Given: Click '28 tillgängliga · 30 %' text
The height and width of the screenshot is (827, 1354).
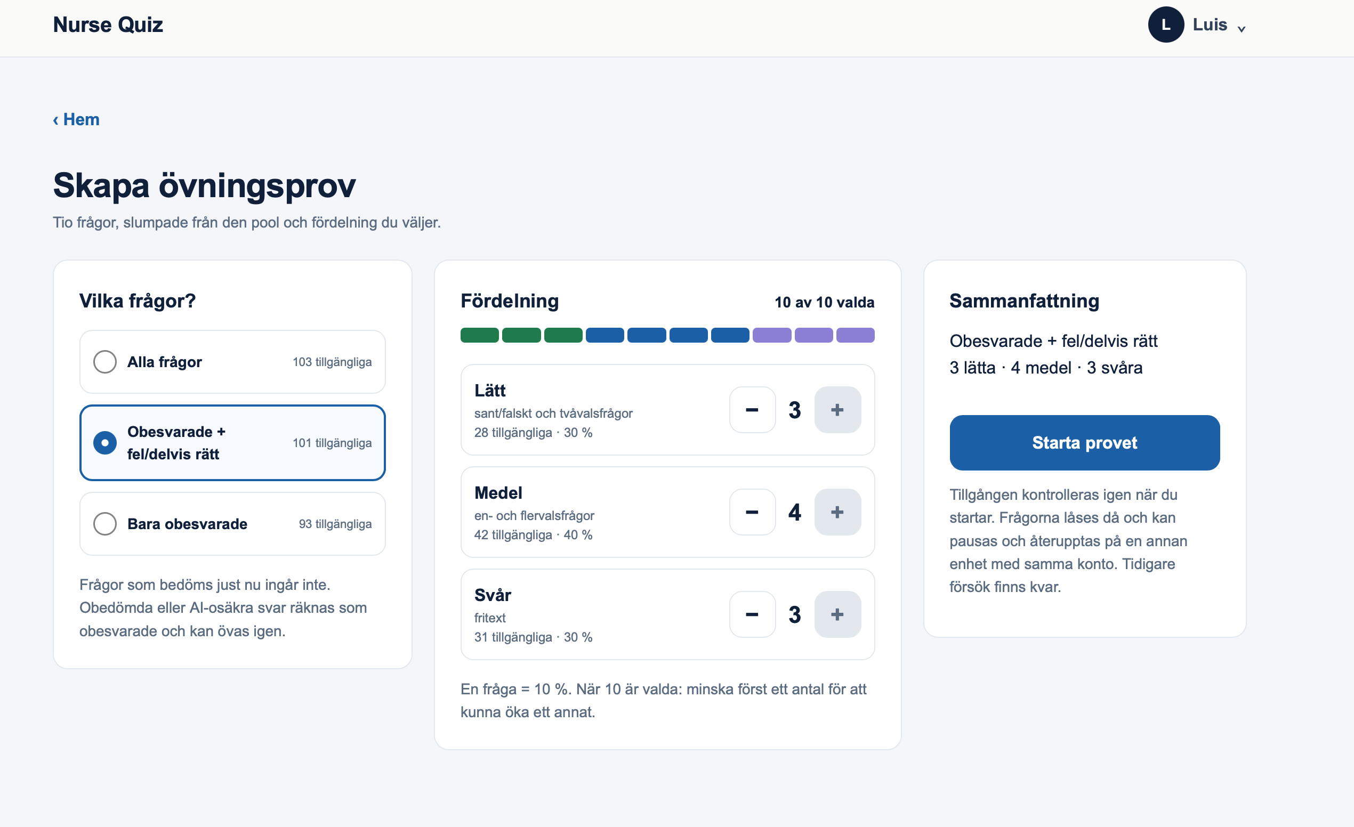Looking at the screenshot, I should coord(533,433).
